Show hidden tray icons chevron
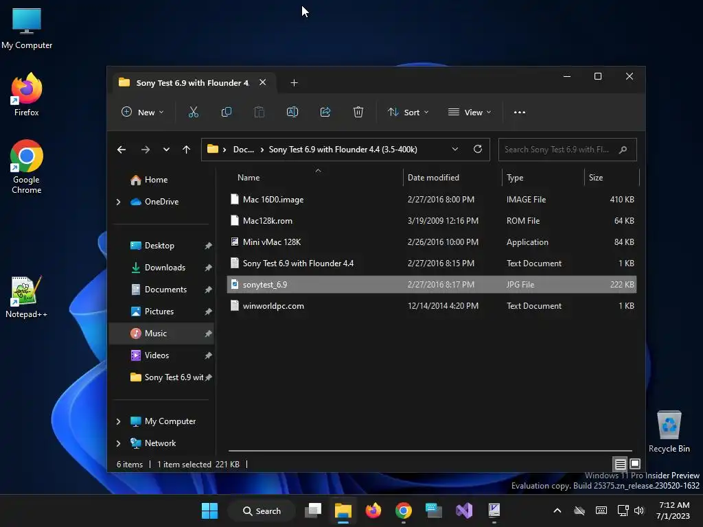Screen dimensions: 703x527 point(557,511)
